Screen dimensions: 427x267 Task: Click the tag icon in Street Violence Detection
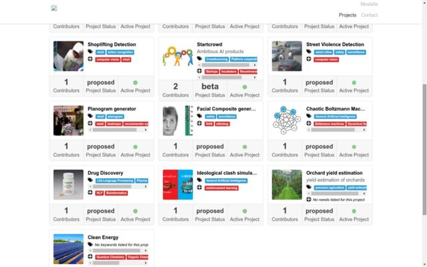(310, 51)
